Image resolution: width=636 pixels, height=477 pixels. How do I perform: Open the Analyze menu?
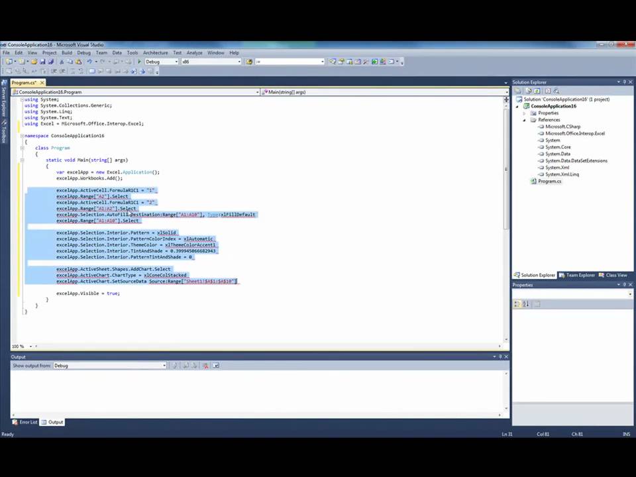[x=194, y=53]
